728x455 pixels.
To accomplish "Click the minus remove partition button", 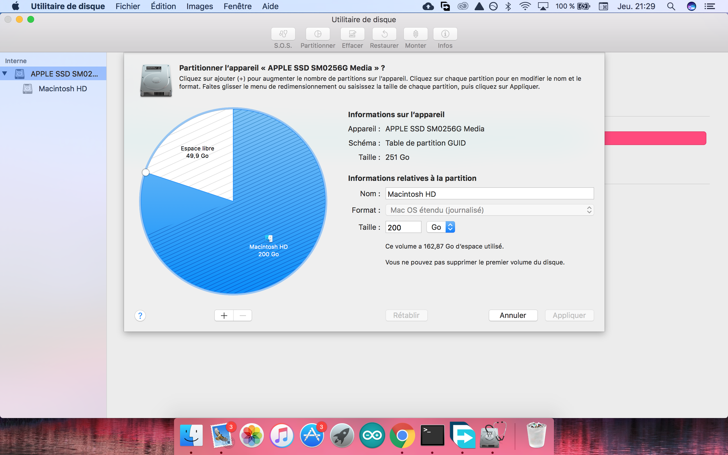I will click(243, 315).
